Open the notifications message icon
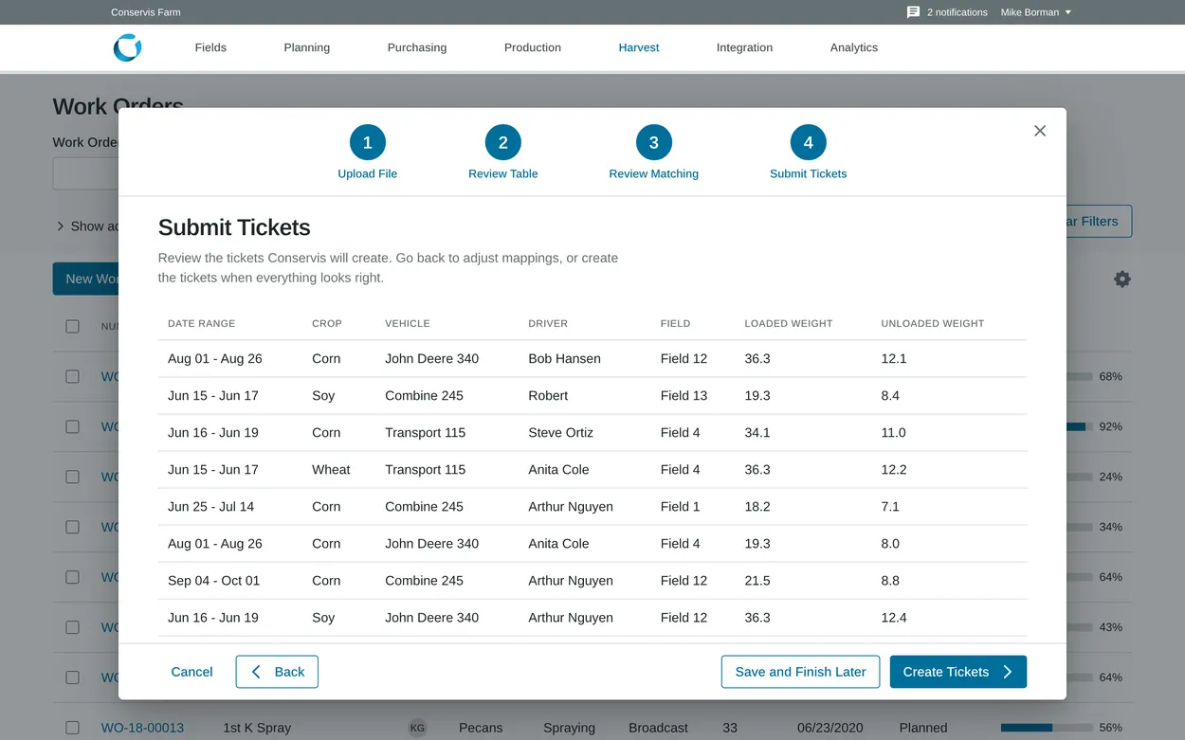 point(913,12)
